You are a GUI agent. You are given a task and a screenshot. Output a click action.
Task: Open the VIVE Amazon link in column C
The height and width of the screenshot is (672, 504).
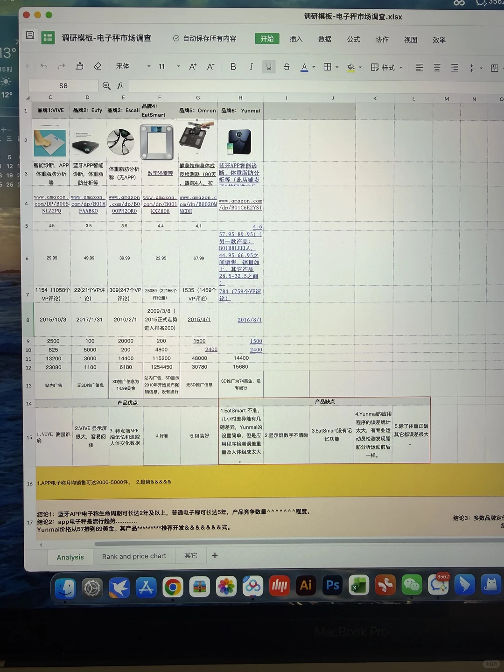51,204
